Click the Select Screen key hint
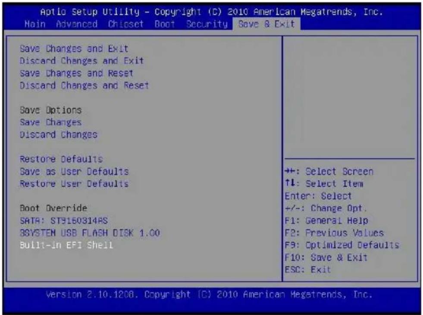423x315 pixels. pyautogui.click(x=329, y=172)
